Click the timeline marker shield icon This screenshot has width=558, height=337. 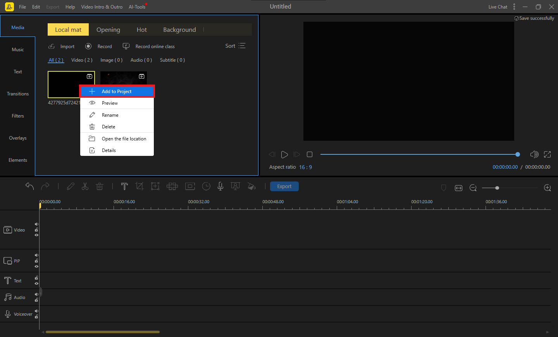(x=444, y=188)
